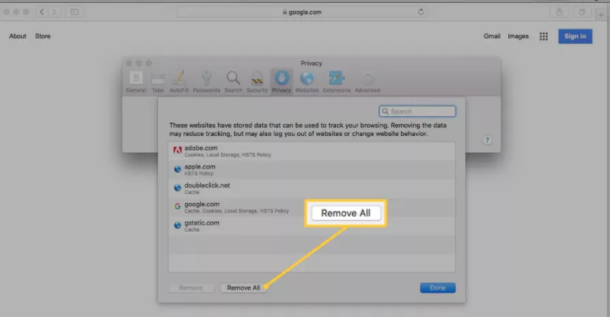Open the About link

point(18,36)
